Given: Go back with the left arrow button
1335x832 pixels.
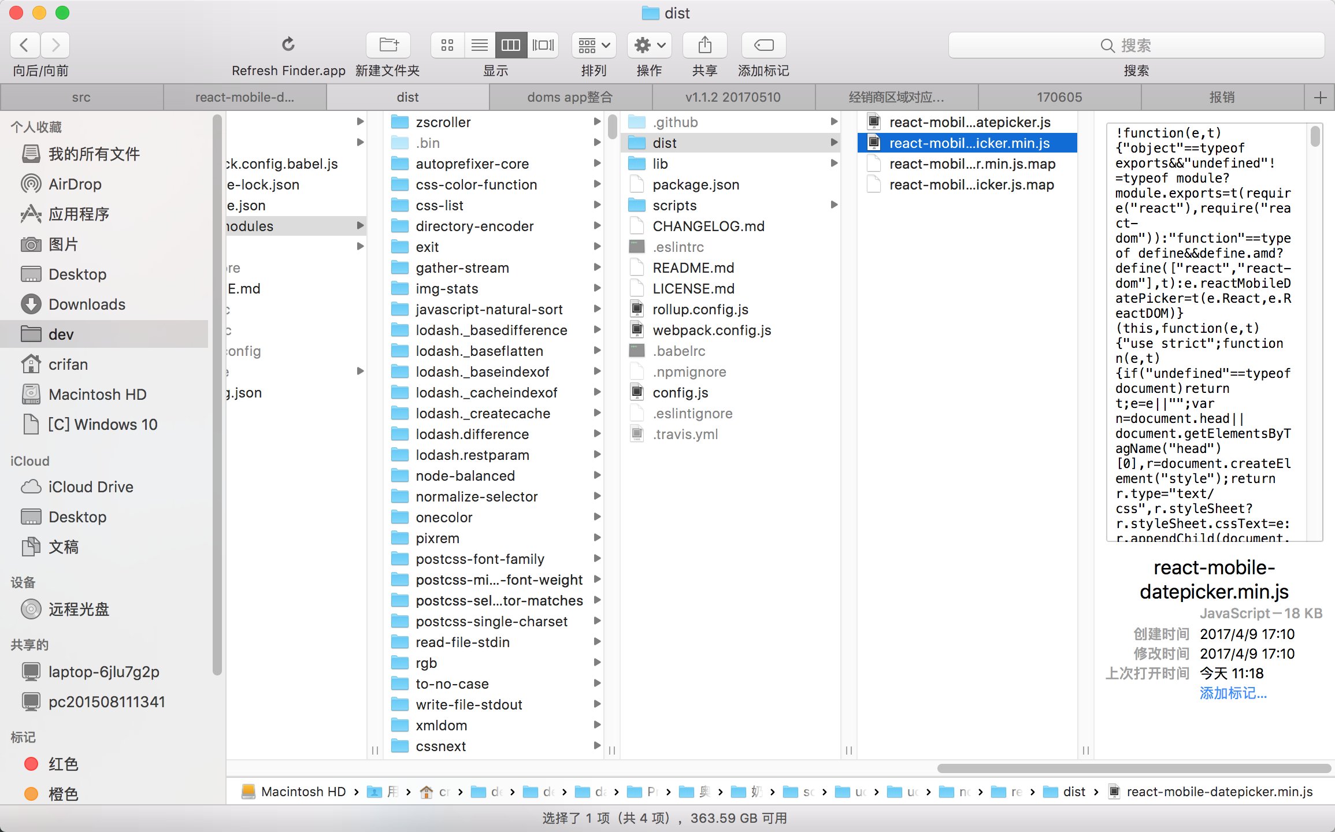Looking at the screenshot, I should [x=25, y=44].
